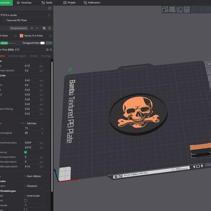Image resolution: width=211 pixels, height=211 pixels.
Task: Open the Kein Glätten ironing dropdown
Action: (33, 176)
